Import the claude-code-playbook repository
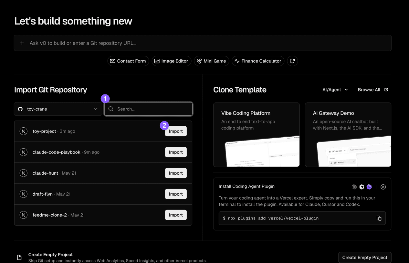409x263 pixels. (x=176, y=152)
